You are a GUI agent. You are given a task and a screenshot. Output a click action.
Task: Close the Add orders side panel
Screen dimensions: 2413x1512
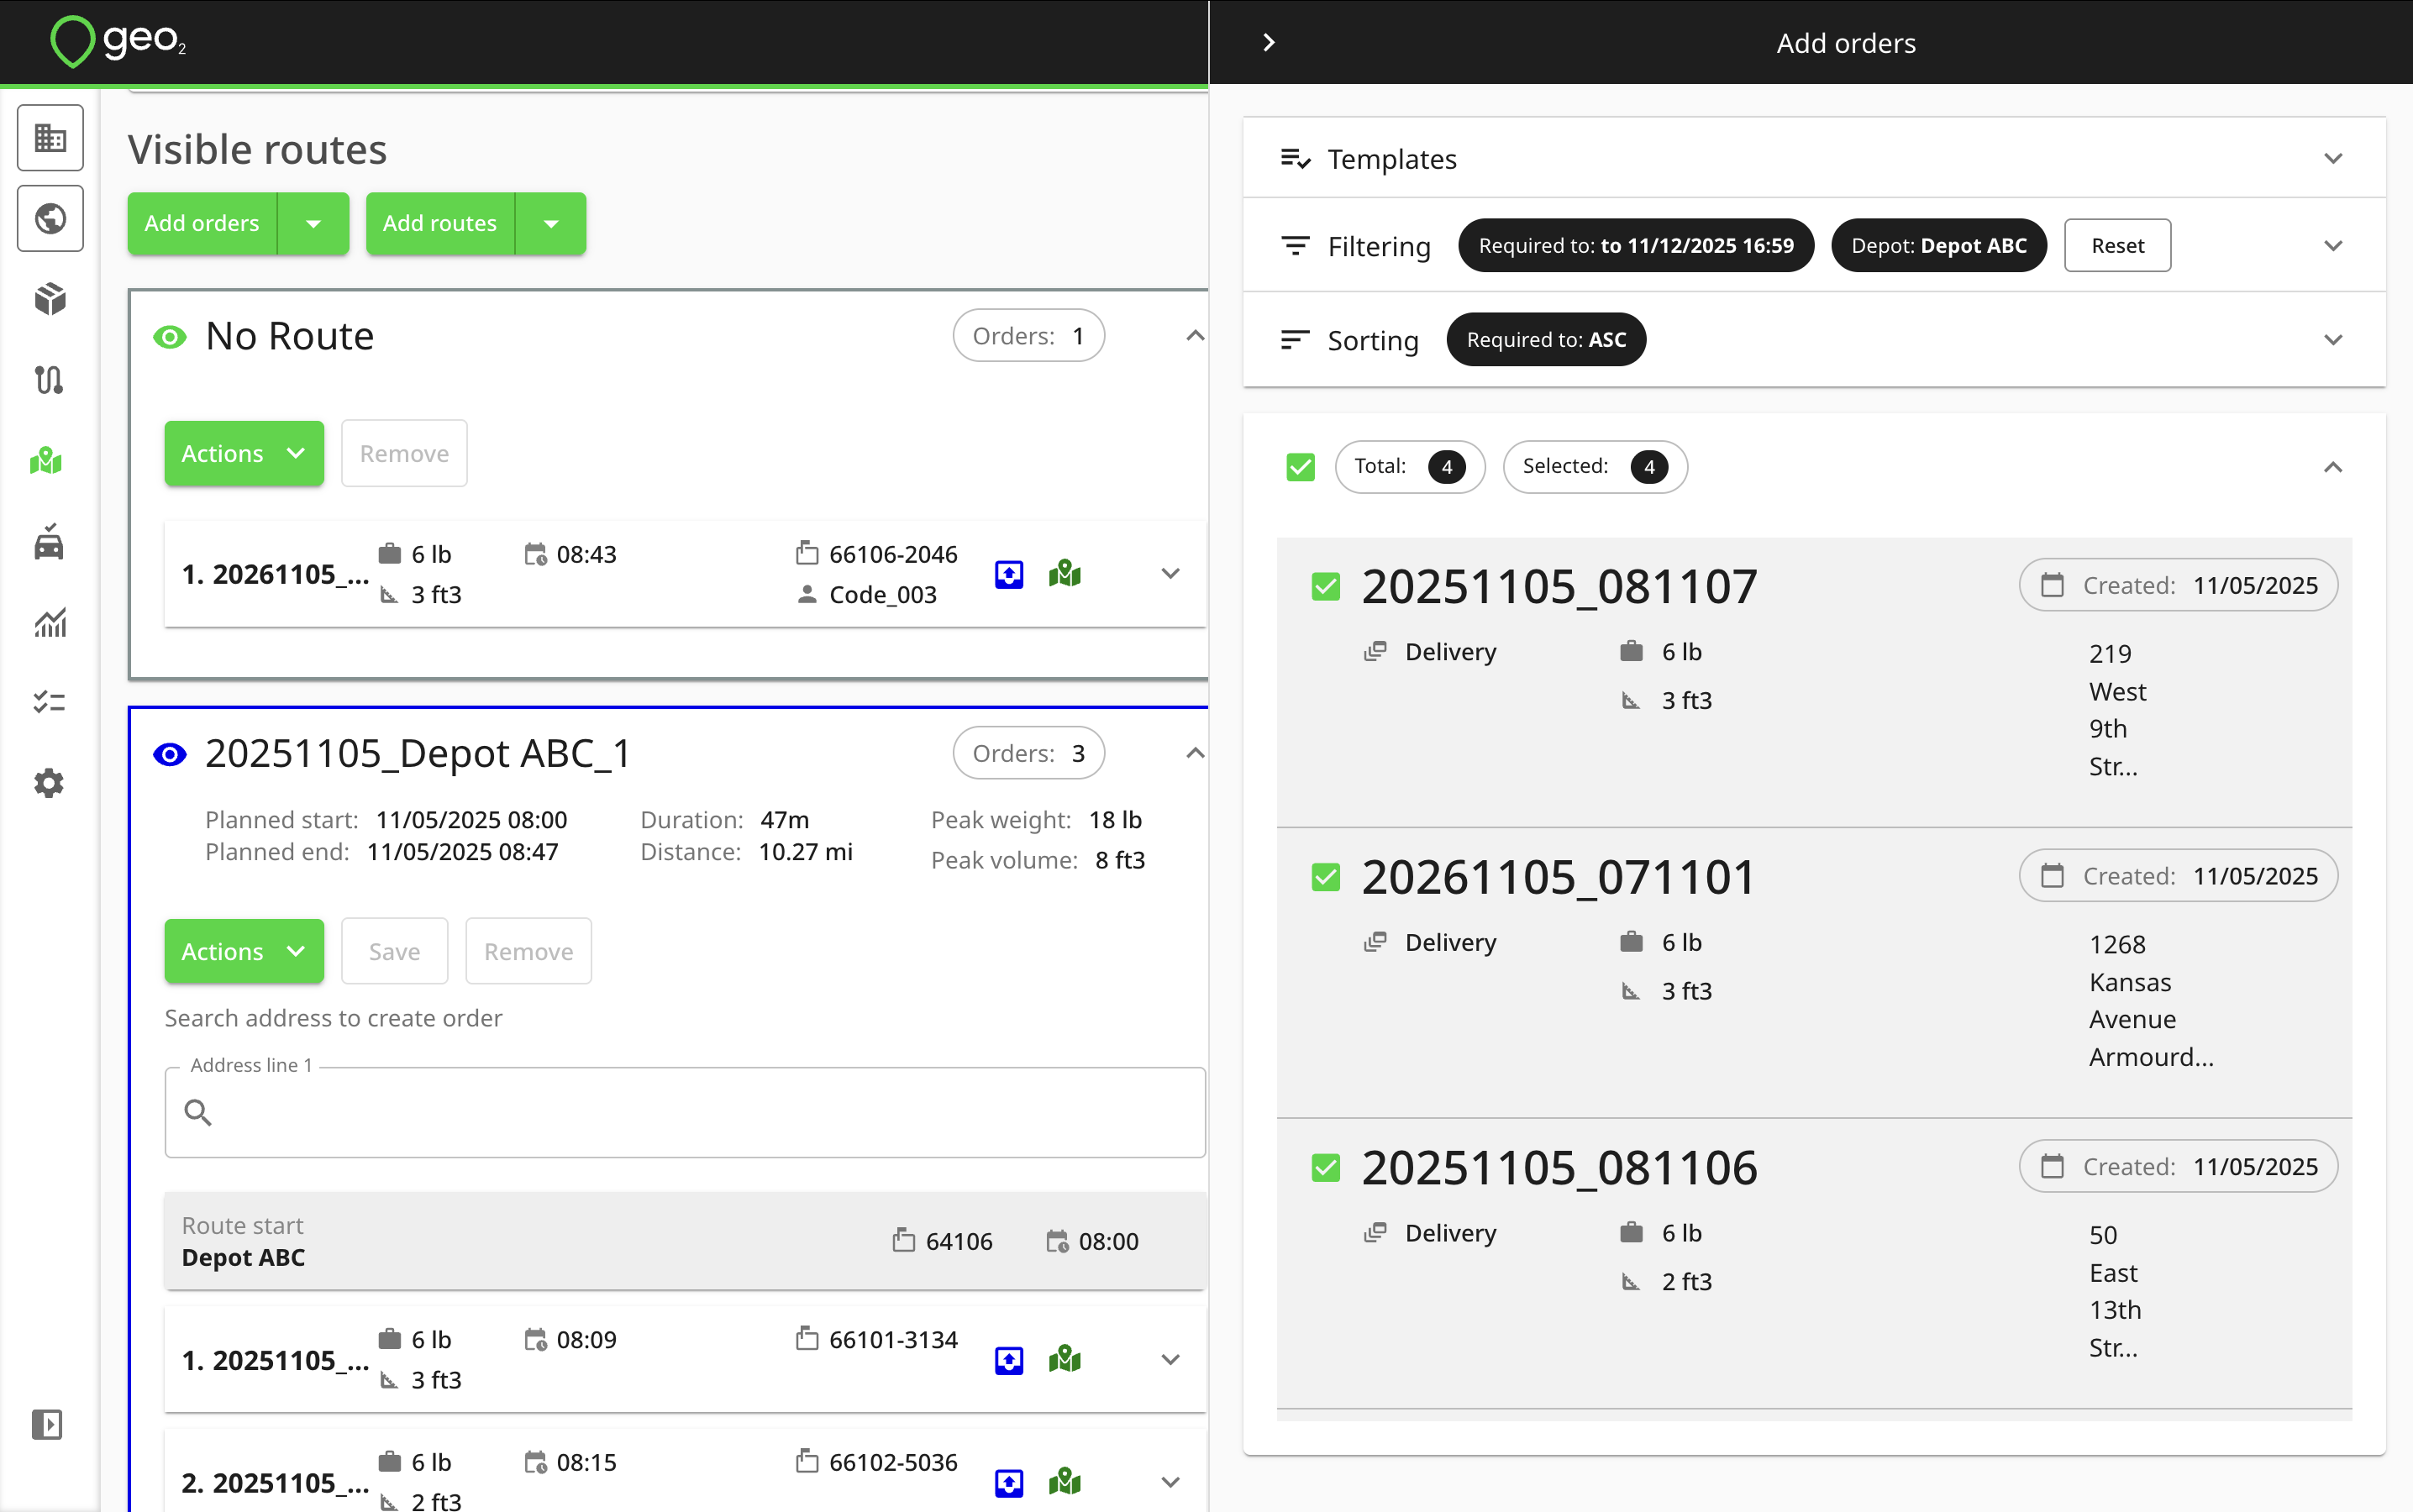click(1269, 42)
